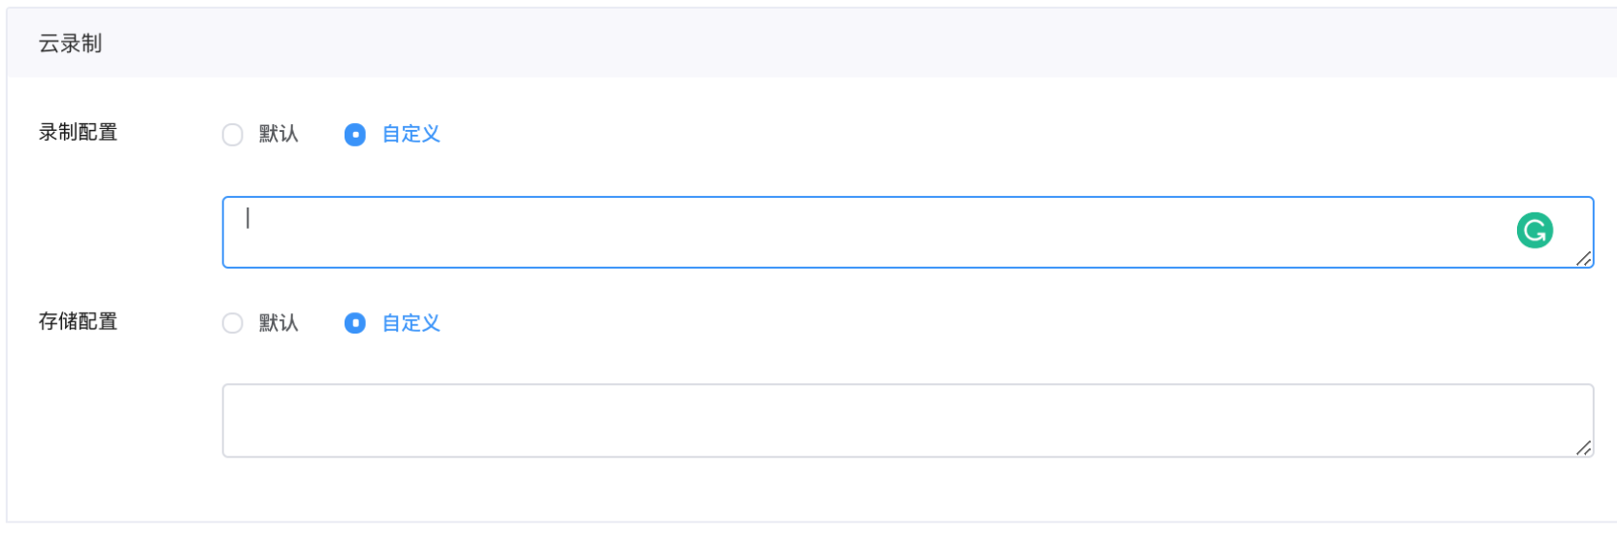This screenshot has height=543, width=1617.
Task: Open the green Grammarly icon in textarea
Action: coord(1534,231)
